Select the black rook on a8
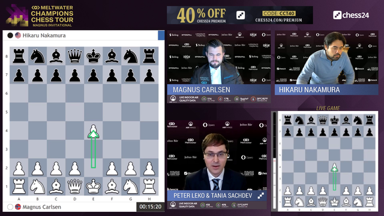This screenshot has height=216, width=384. [19, 56]
